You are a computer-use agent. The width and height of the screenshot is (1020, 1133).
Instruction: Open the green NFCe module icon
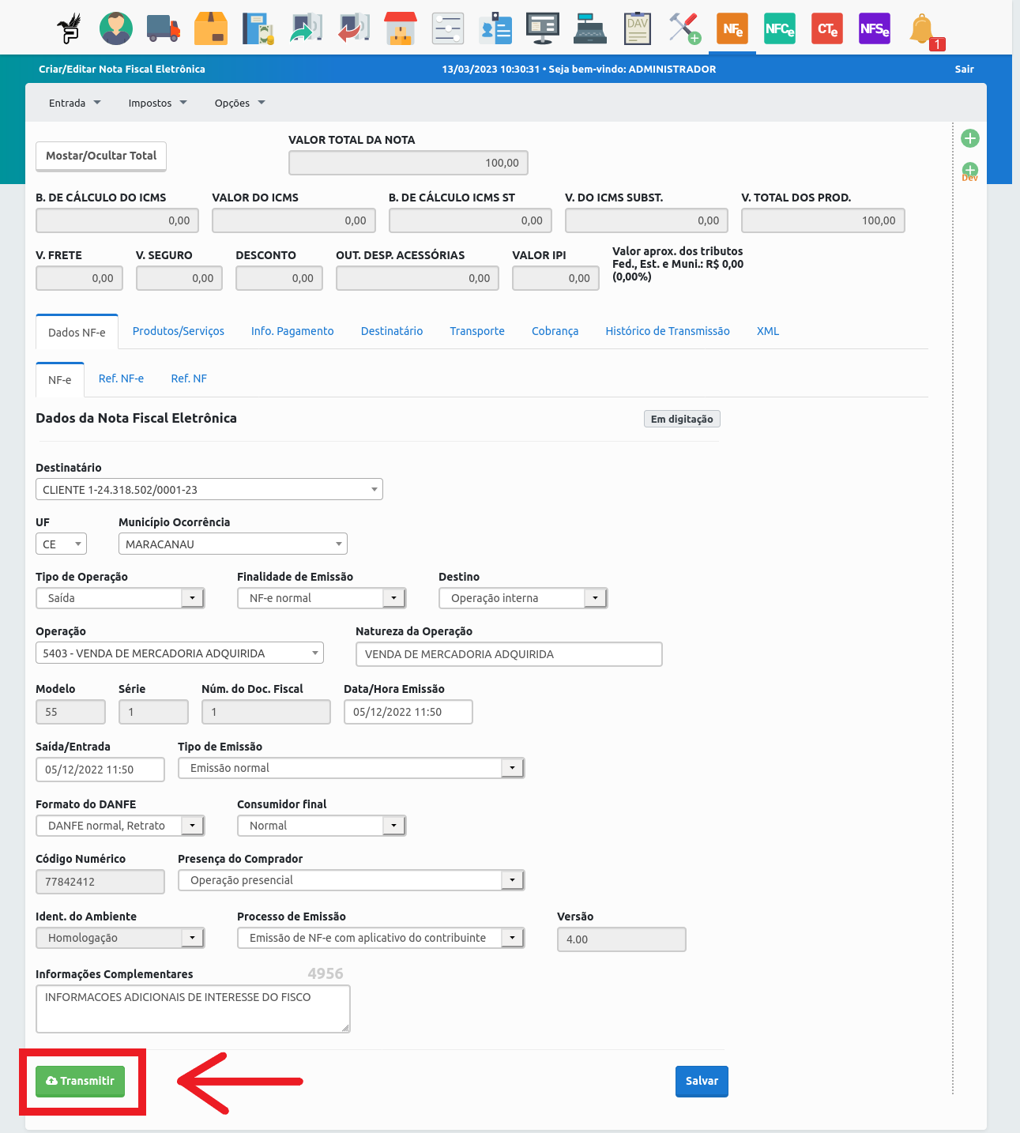click(x=780, y=28)
